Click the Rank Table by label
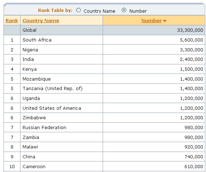 (55, 10)
